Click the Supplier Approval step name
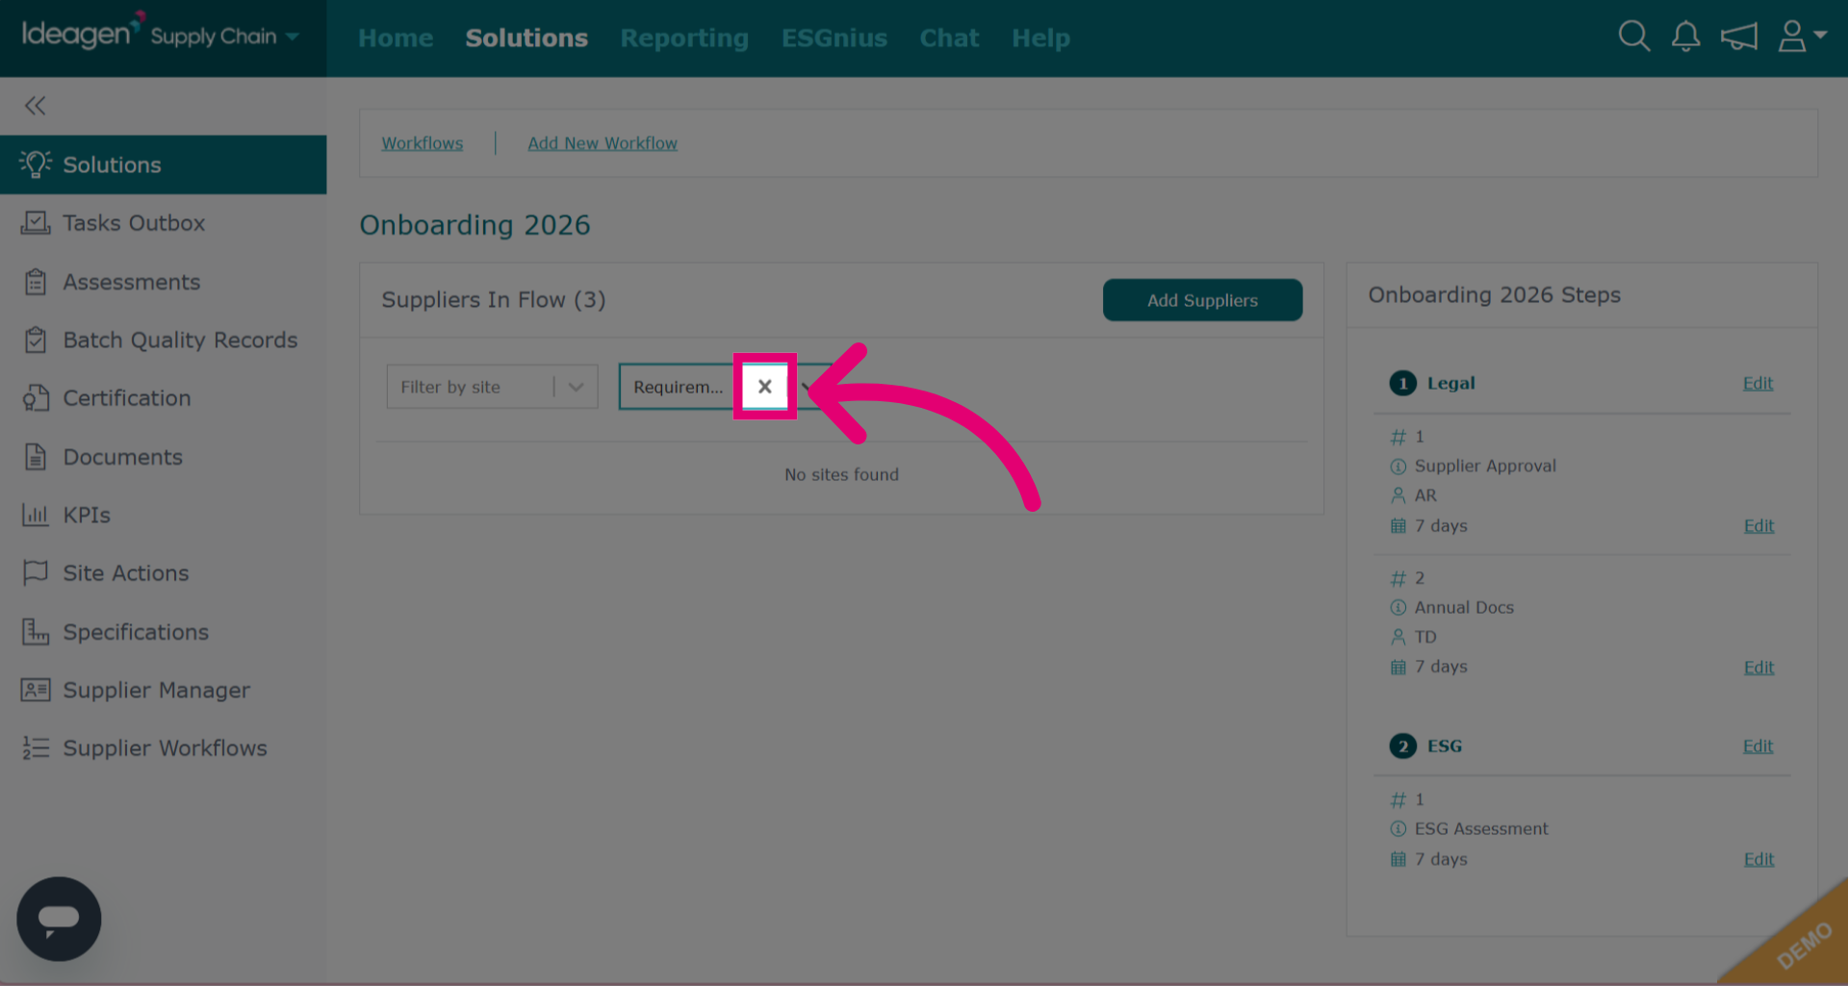The image size is (1848, 986). [x=1485, y=466]
